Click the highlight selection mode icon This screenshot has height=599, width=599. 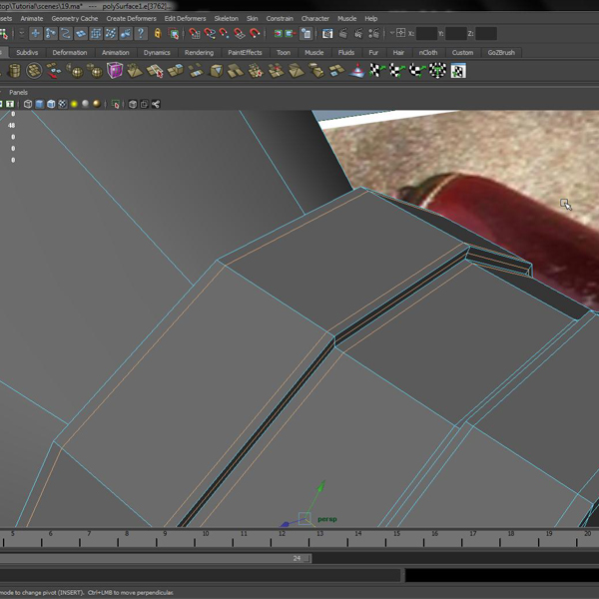click(174, 34)
